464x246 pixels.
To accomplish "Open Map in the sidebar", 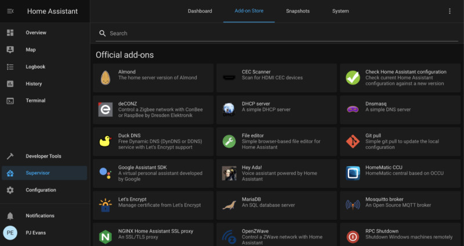I will point(45,50).
